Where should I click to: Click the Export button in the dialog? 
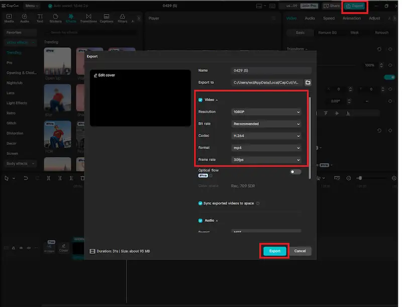point(274,251)
